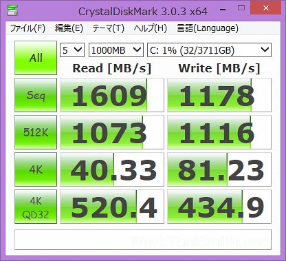Minimize the CrystalDiskMark window
Viewport: 286px width, 261px height.
click(x=223, y=9)
